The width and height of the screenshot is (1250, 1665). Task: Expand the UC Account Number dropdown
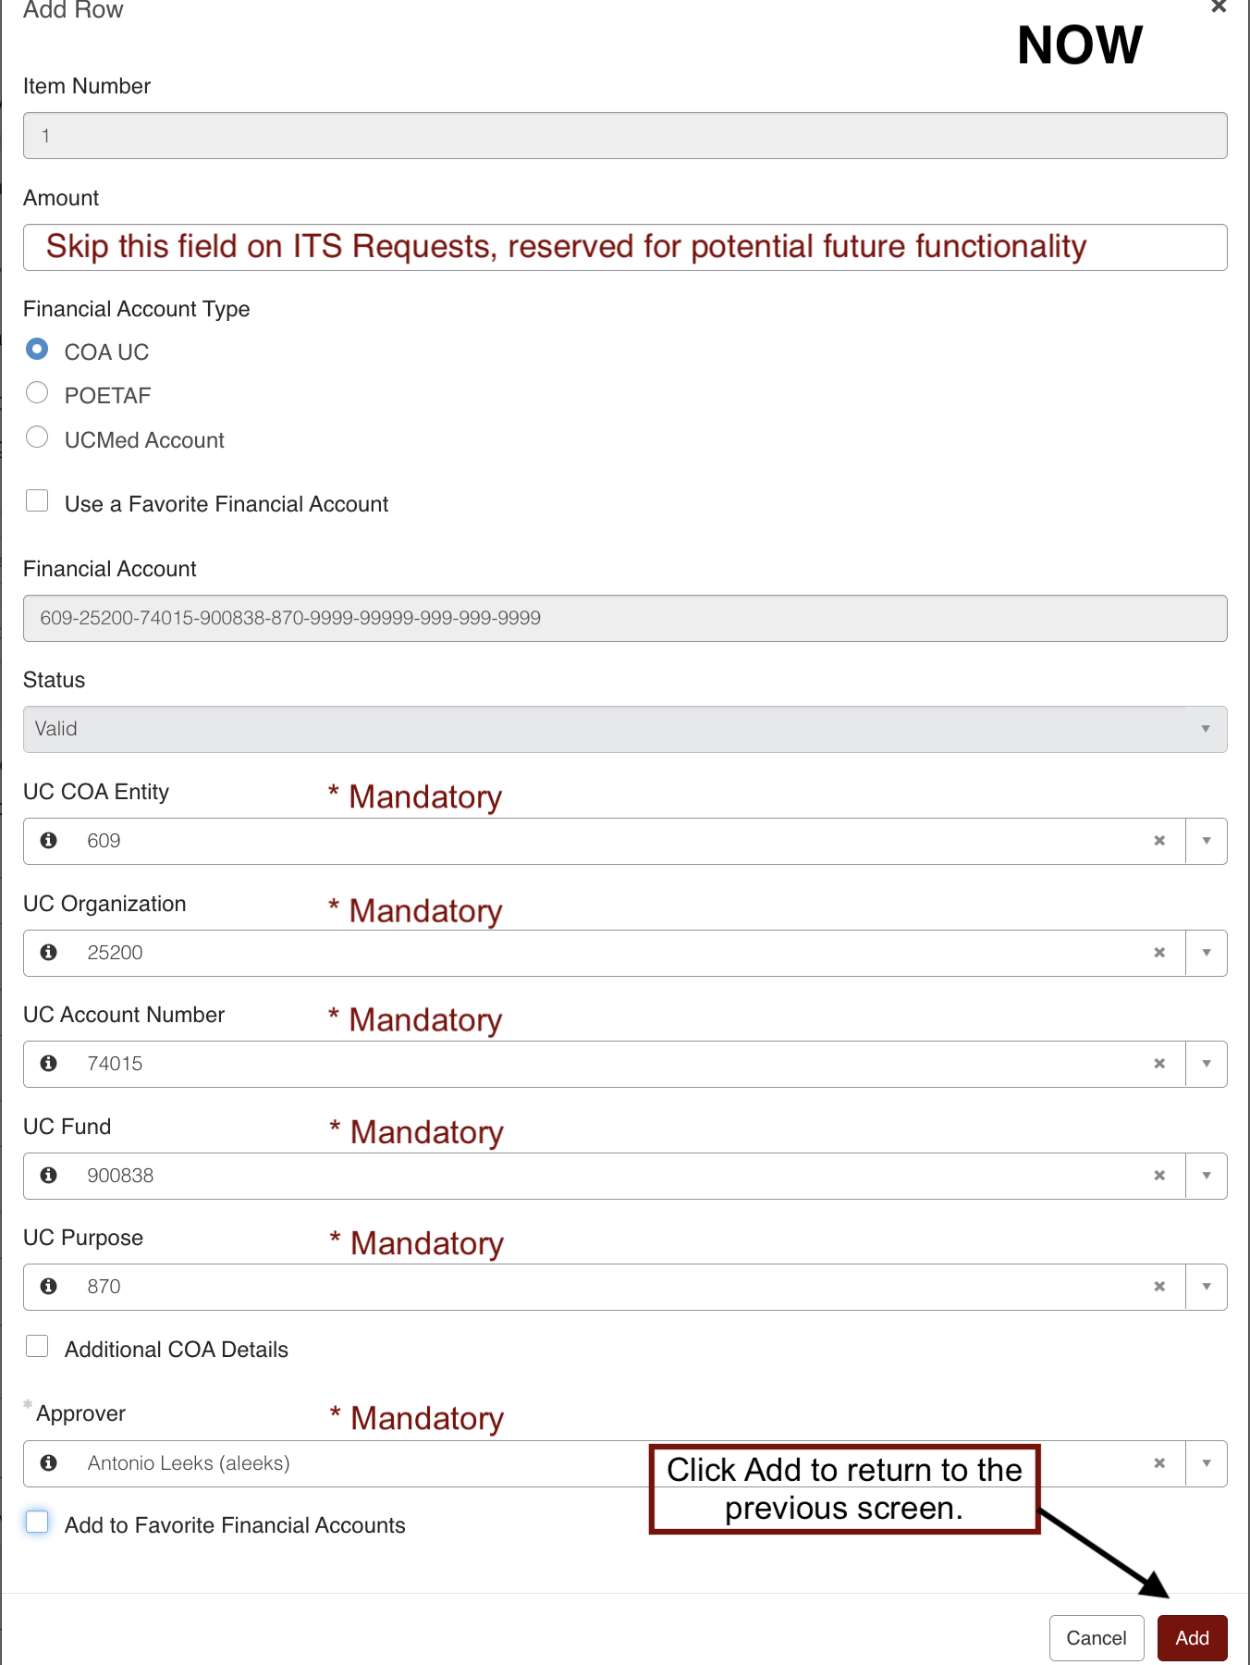click(1207, 1064)
